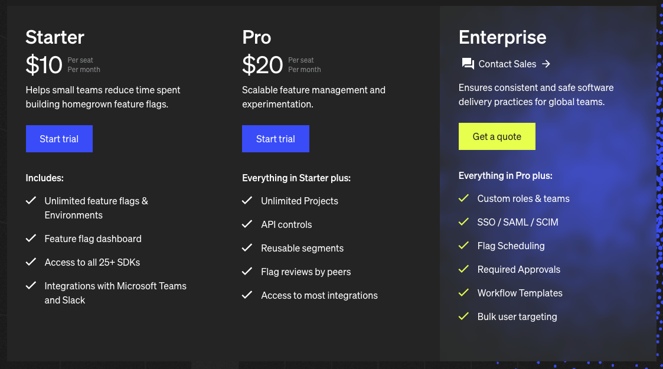Click Start trial under the Pro plan
This screenshot has height=369, width=663.
point(275,138)
